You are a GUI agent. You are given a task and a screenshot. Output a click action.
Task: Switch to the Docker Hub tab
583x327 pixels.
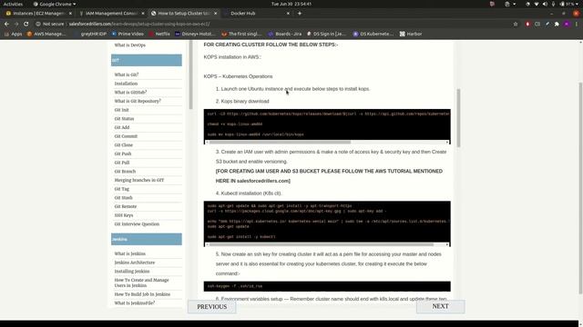click(x=257, y=13)
